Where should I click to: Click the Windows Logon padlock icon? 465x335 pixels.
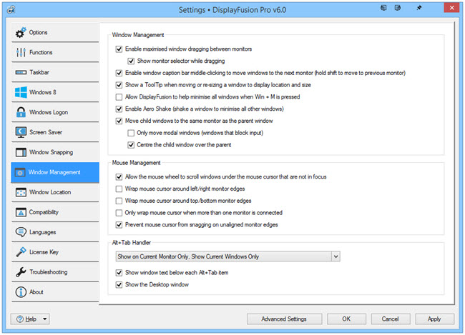point(21,112)
